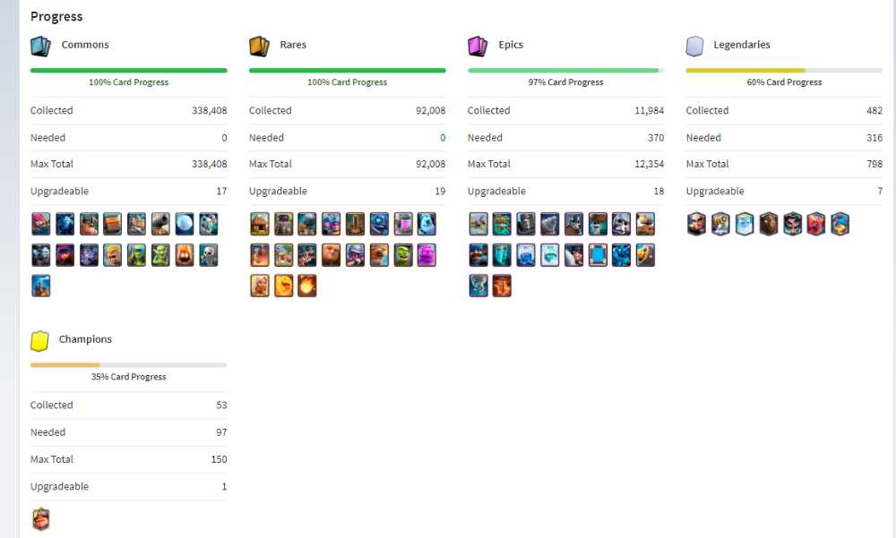This screenshot has width=896, height=538.
Task: Click the "60% Card Progress" label
Action: click(784, 82)
